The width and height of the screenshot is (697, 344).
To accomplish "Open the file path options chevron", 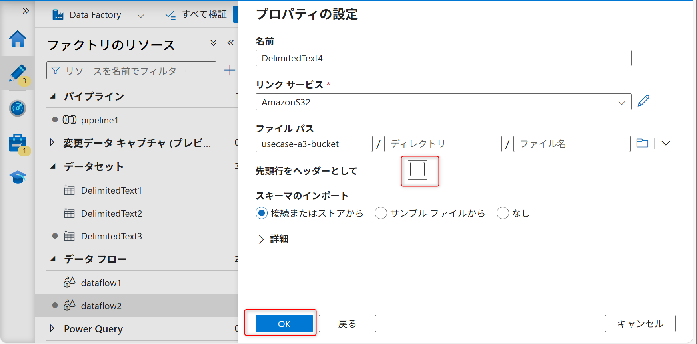I will (x=666, y=143).
